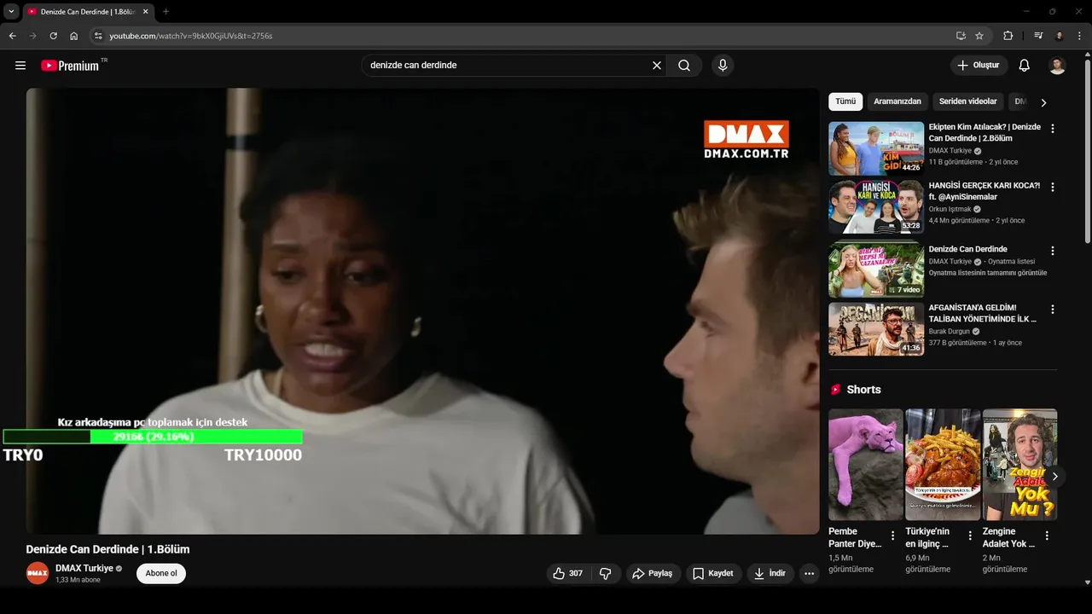Open options menu for Ekipten Kim Atılacak video

tap(1052, 129)
